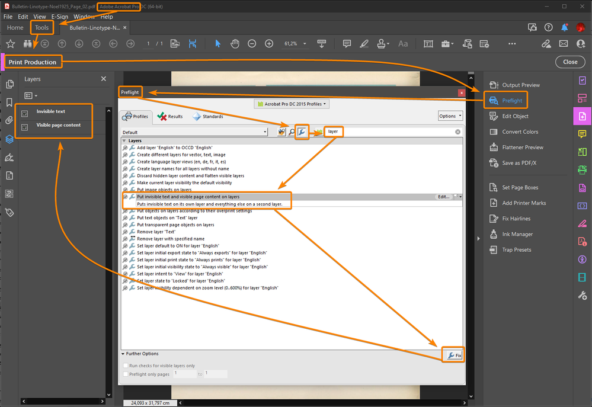Toggle visibility of Visible page content layer
Viewport: 592px width, 407px height.
[24, 127]
